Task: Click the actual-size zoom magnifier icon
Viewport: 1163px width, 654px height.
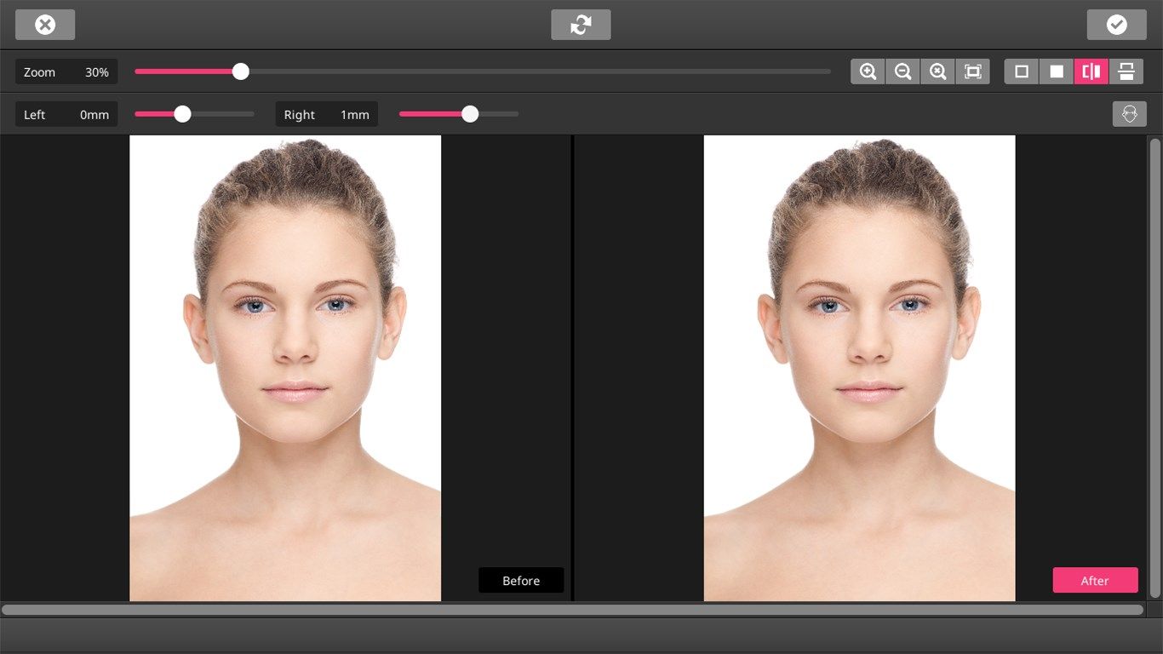Action: tap(937, 72)
